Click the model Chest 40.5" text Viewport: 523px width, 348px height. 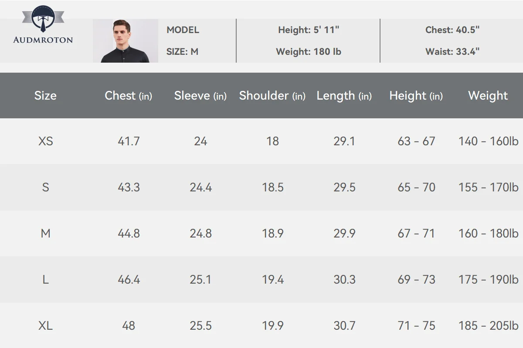(x=452, y=30)
